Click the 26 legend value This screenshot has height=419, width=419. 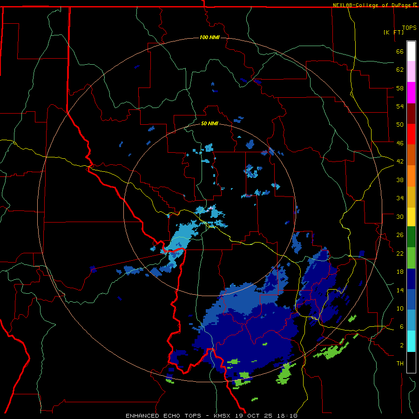(400, 235)
